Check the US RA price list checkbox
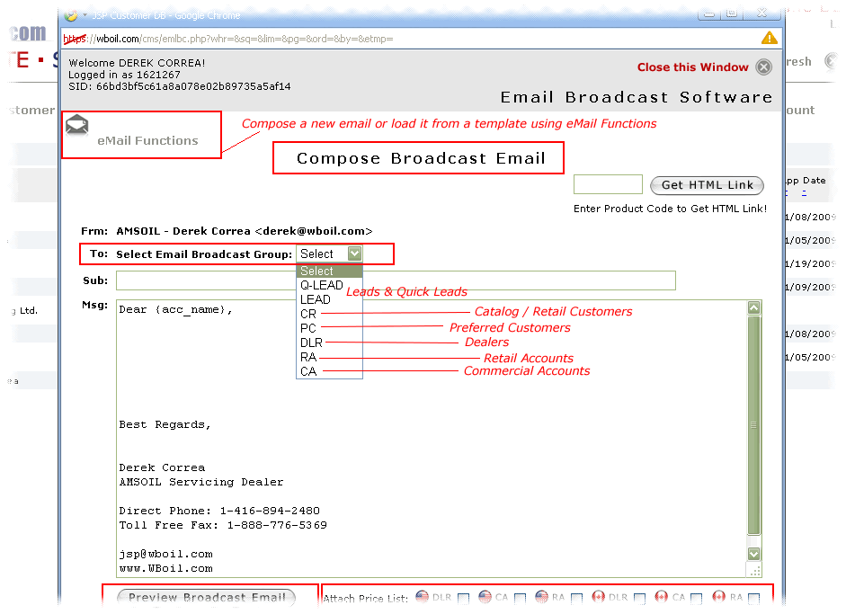846x614 pixels. pyautogui.click(x=577, y=599)
